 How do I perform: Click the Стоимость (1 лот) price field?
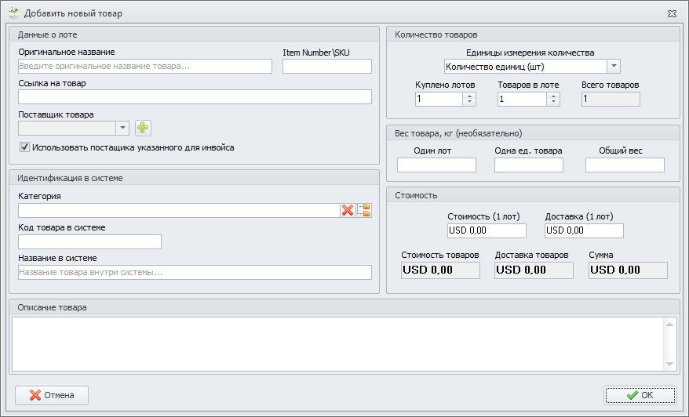coord(487,230)
